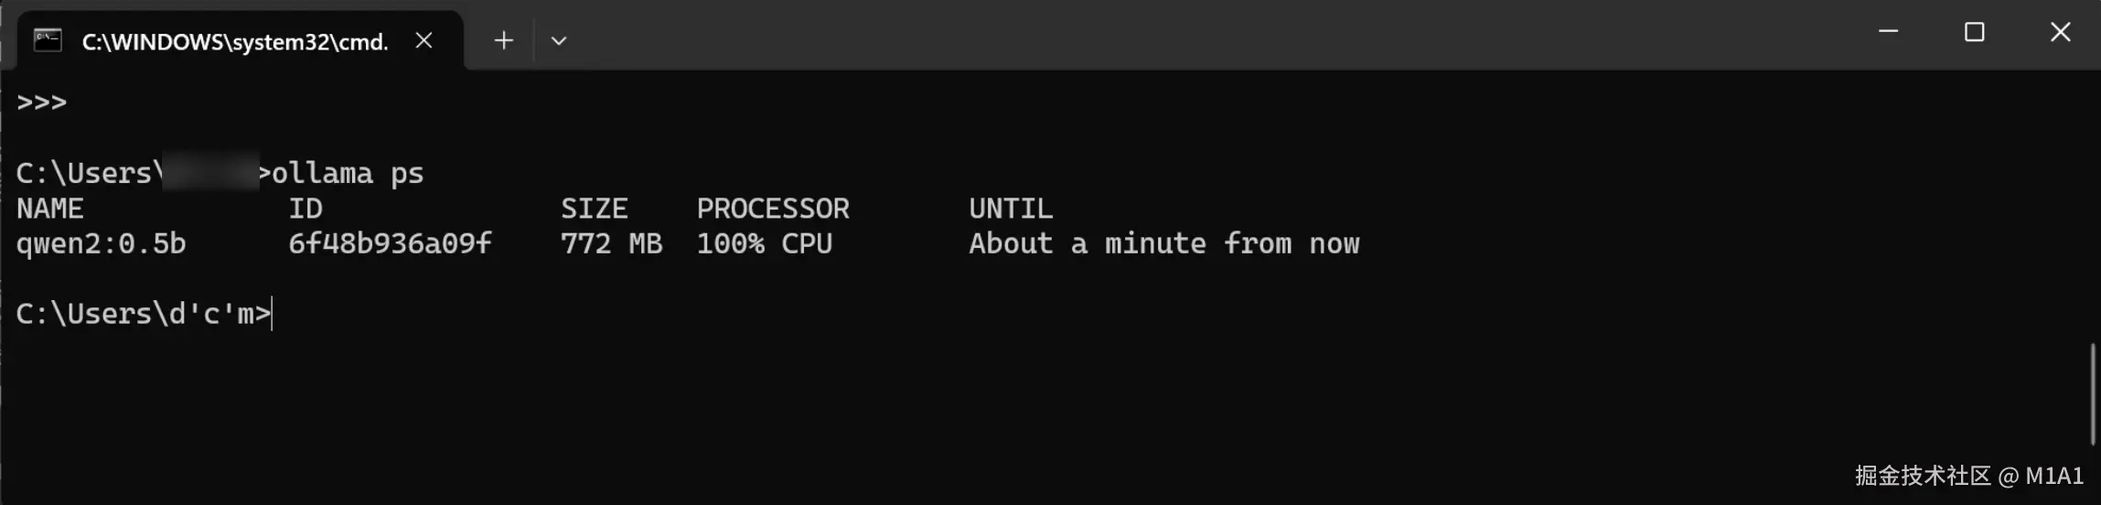Click the vertical scrollbar thumb
The width and height of the screenshot is (2101, 505).
(x=2092, y=393)
